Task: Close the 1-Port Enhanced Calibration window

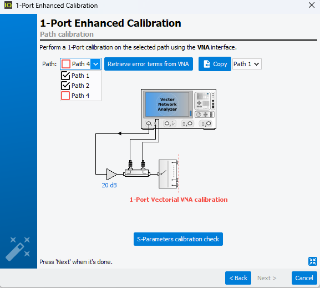Action: (x=312, y=5)
